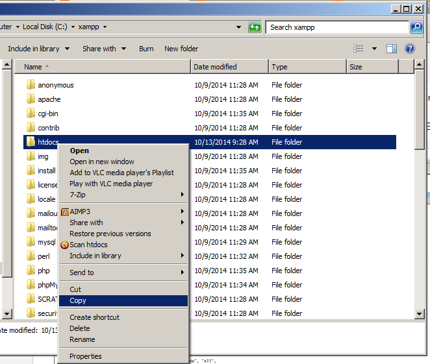Select the apache folder name
Image resolution: width=430 pixels, height=364 pixels.
point(49,99)
